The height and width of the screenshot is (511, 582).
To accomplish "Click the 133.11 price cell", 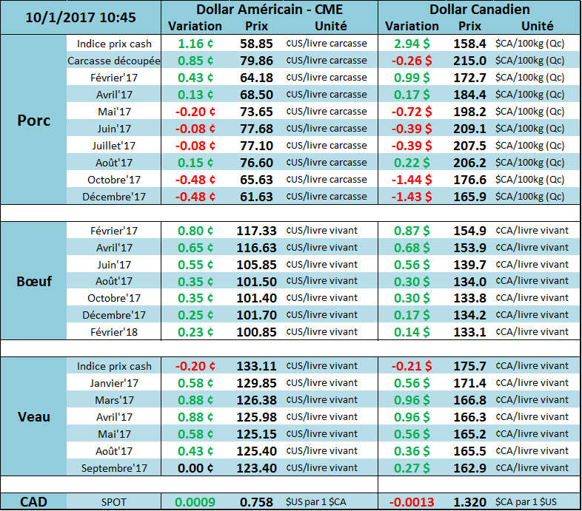I will click(x=256, y=366).
